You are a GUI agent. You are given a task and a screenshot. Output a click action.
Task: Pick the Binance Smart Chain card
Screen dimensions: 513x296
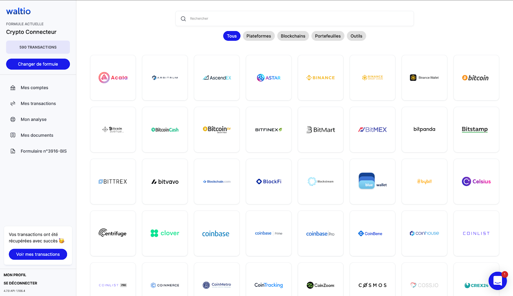(373, 78)
